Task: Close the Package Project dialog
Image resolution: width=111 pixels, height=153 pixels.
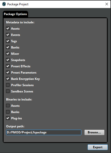Action: click(x=107, y=4)
